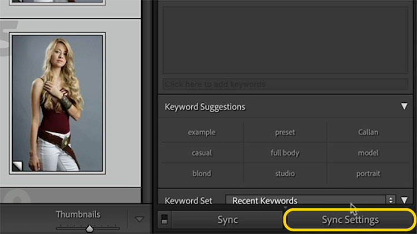
Task: Add the 'example' keyword suggestion
Action: (202, 132)
